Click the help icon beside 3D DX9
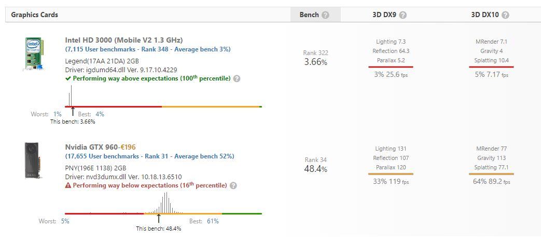This screenshot has width=541, height=241. (x=403, y=15)
